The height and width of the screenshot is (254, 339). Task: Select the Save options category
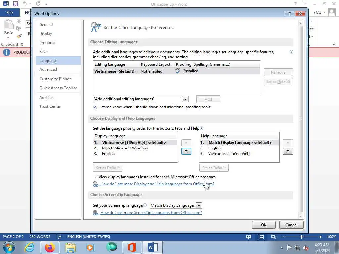pyautogui.click(x=58, y=51)
